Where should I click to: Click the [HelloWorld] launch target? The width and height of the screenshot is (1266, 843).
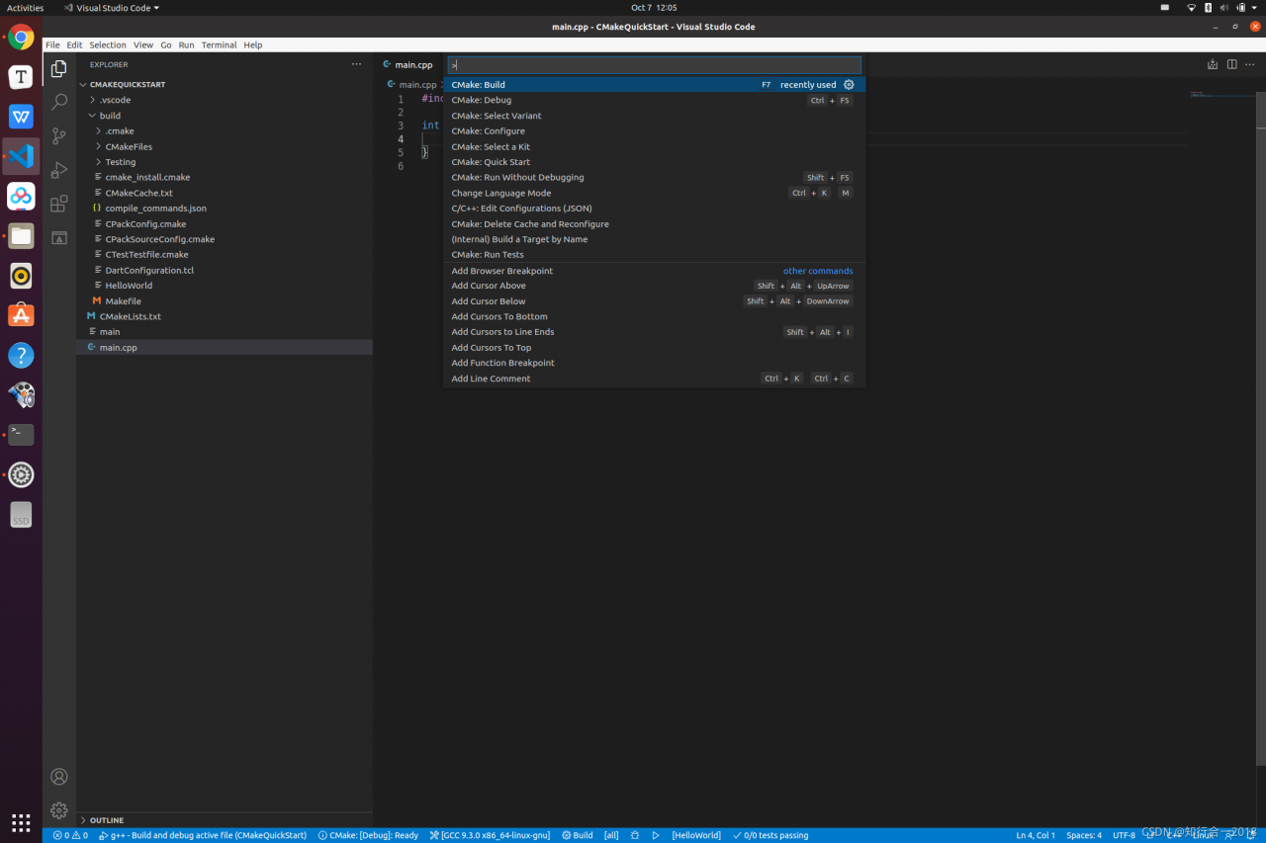(696, 835)
